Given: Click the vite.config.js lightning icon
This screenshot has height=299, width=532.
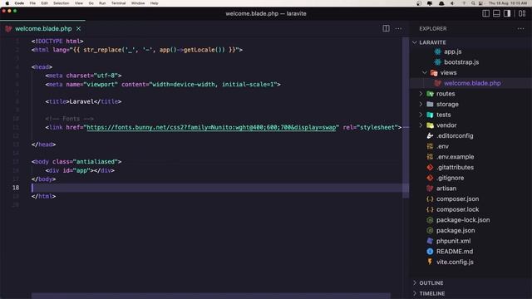Looking at the screenshot, I should (x=430, y=262).
